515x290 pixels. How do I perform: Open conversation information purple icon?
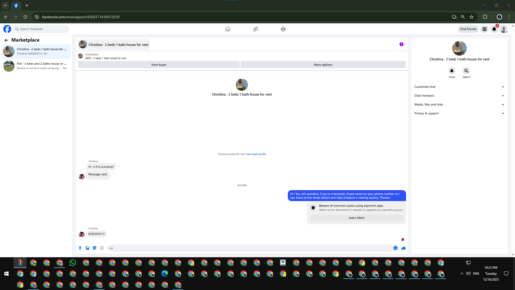coord(401,44)
